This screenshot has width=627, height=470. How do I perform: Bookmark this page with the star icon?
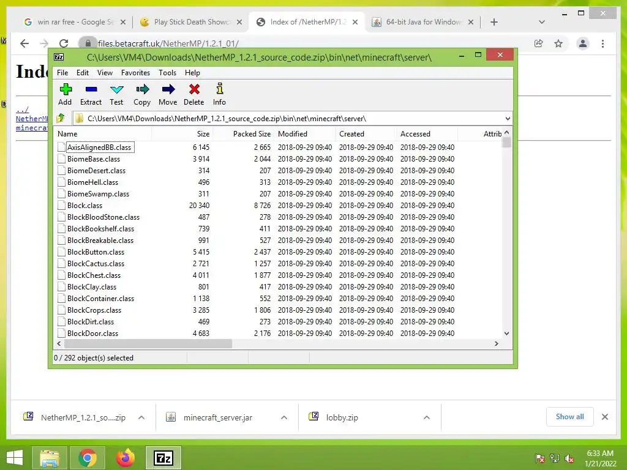tap(558, 43)
